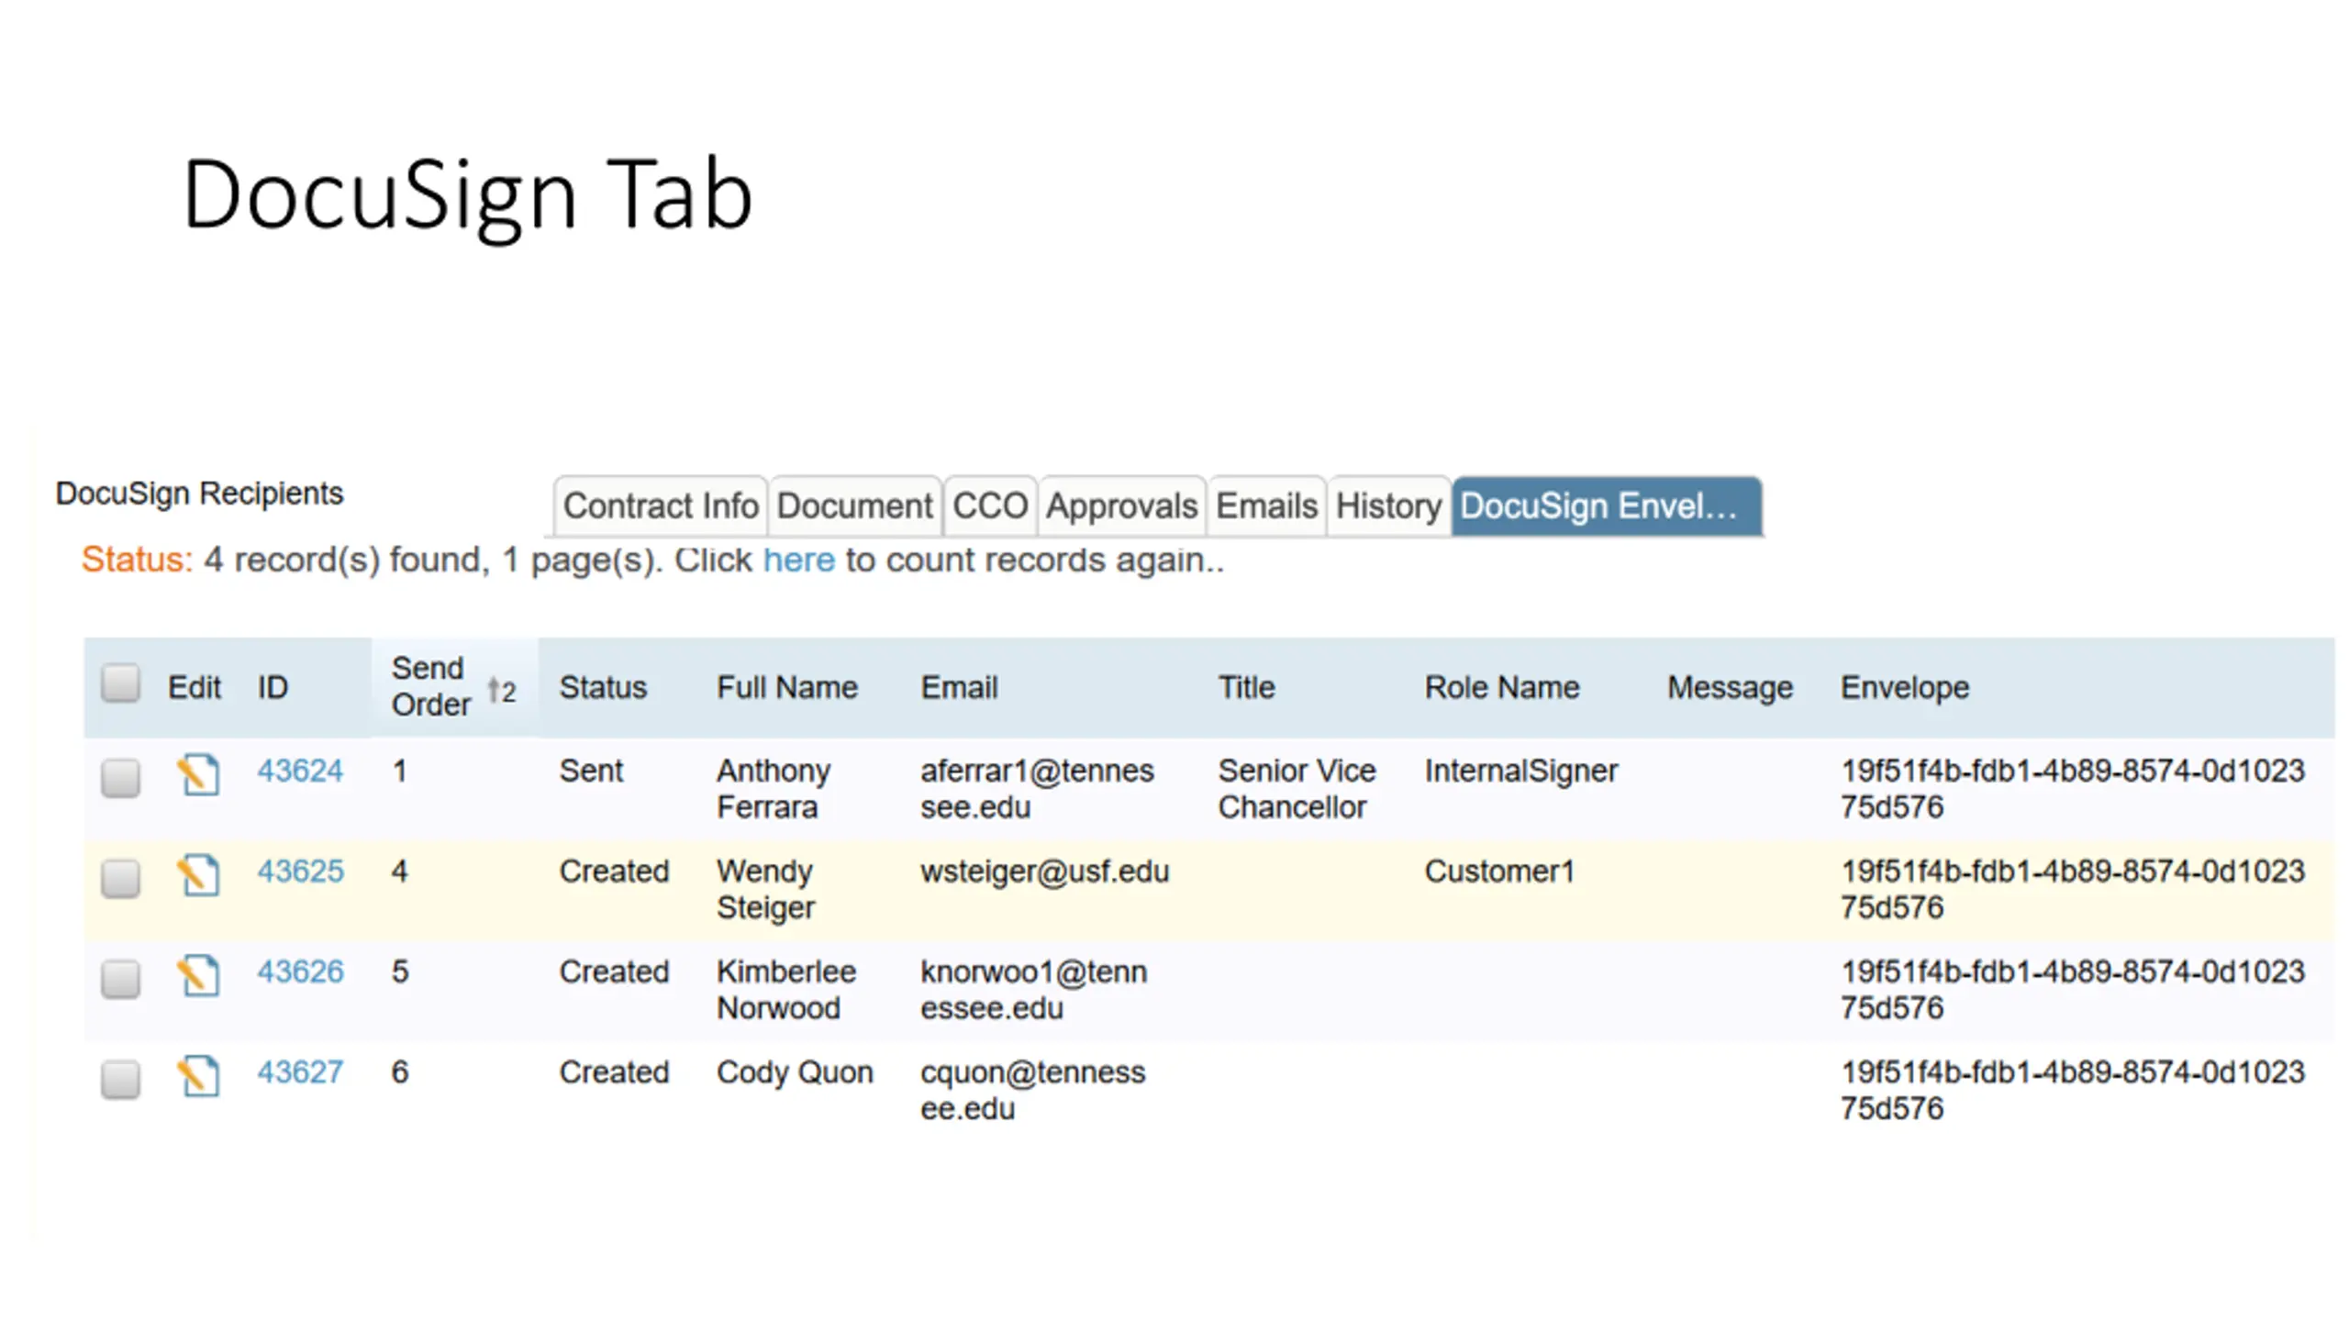
Task: Sort by the Role Name column header
Action: click(1502, 687)
